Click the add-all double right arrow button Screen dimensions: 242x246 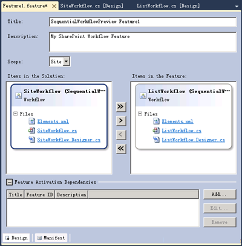(121, 107)
